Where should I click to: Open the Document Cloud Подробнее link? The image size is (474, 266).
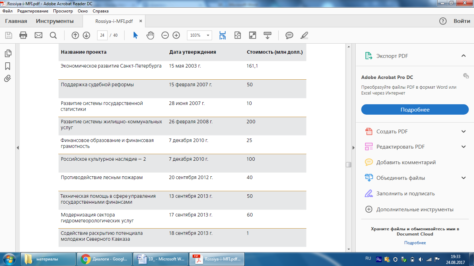coord(415,243)
